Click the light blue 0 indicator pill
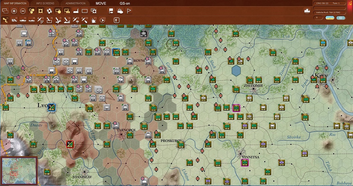 [341, 18]
